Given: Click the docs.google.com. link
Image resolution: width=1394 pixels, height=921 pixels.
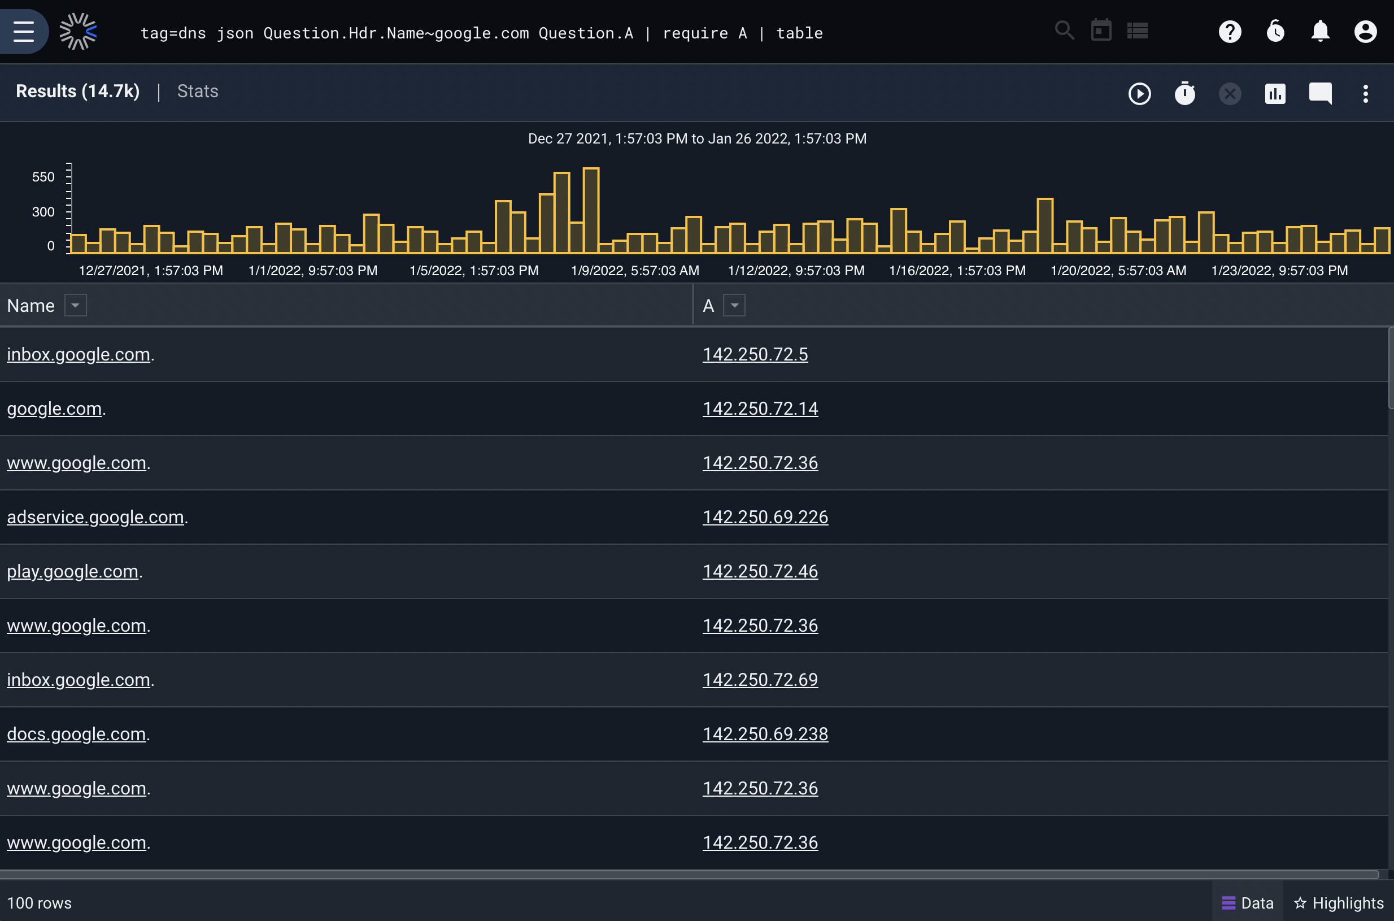Looking at the screenshot, I should (76, 733).
